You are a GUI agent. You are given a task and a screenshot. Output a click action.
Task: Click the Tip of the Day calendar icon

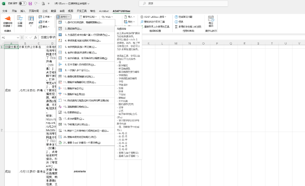coord(211,19)
